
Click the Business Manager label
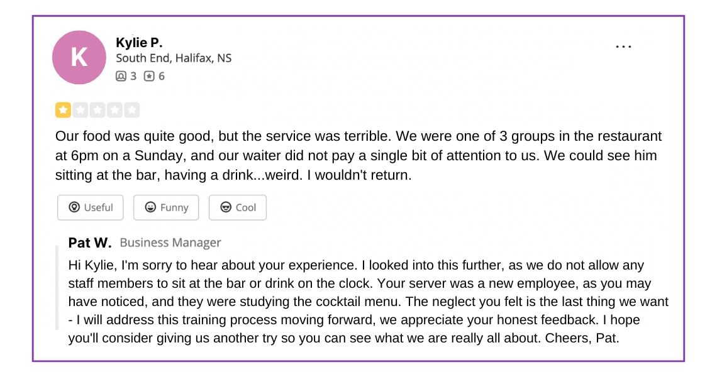(x=170, y=243)
